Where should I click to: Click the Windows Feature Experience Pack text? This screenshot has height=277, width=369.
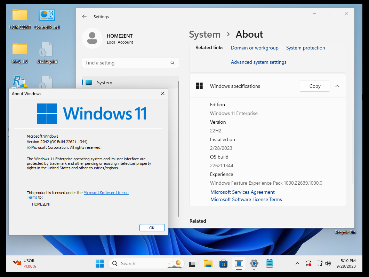(x=266, y=183)
